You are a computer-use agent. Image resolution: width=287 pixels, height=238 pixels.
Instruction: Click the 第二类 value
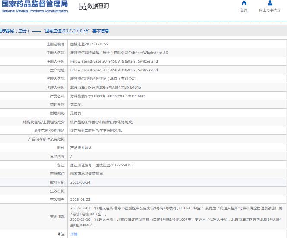[76, 105]
